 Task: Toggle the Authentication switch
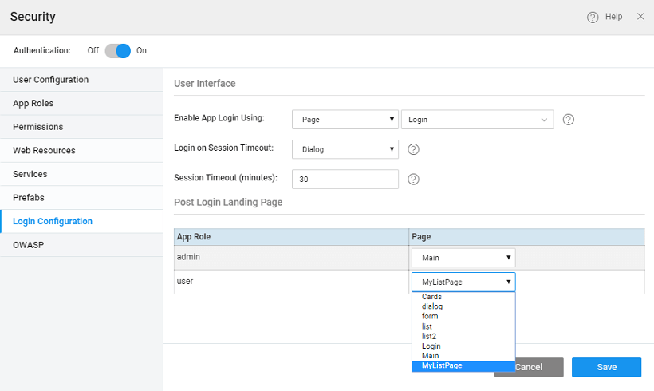pyautogui.click(x=117, y=50)
